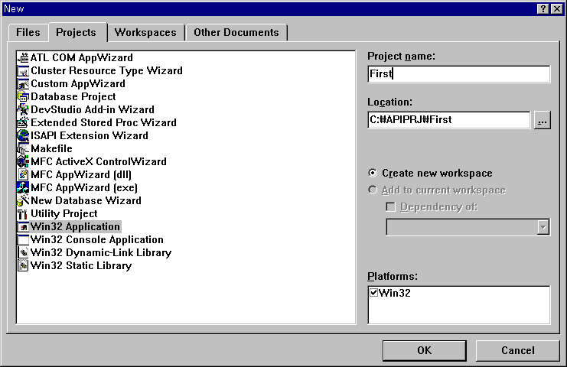The width and height of the screenshot is (567, 367).
Task: Click the DevStudio Add-in Wizard icon
Action: point(23,110)
